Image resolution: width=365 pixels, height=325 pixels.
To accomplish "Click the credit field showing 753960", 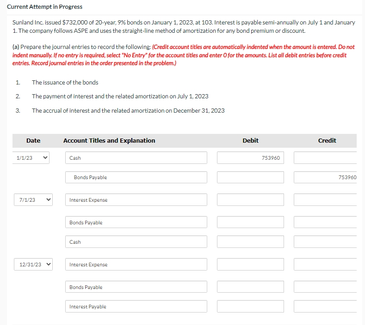I will click(325, 177).
